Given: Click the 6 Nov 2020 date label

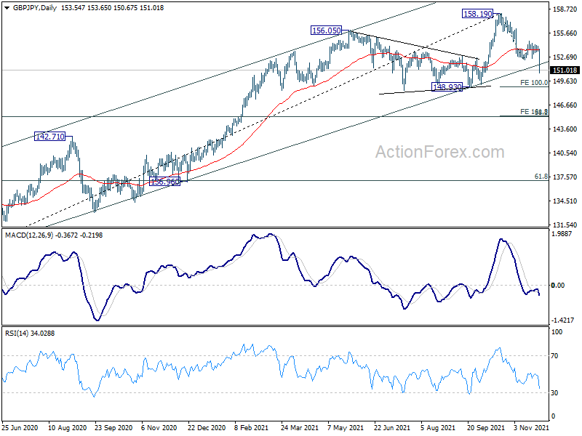Looking at the screenshot, I should [159, 427].
